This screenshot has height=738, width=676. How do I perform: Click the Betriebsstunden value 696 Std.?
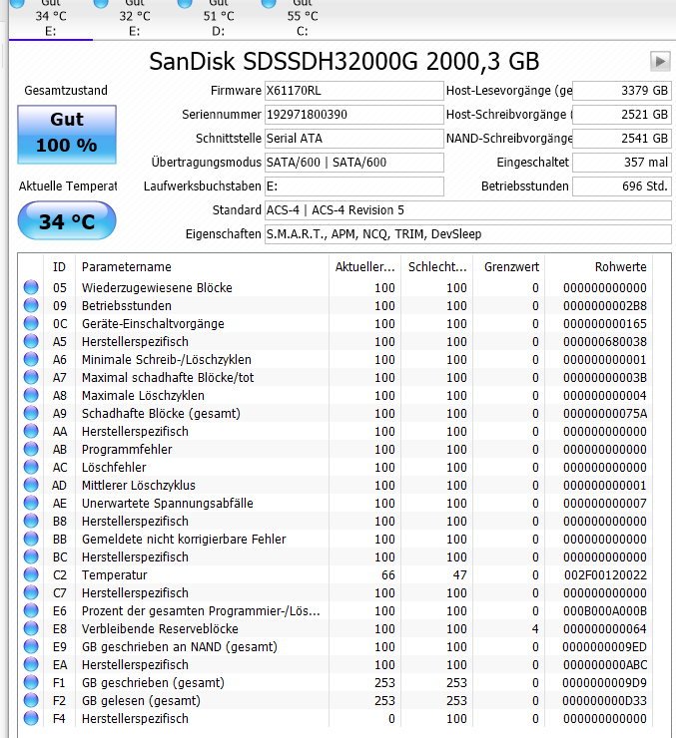622,186
